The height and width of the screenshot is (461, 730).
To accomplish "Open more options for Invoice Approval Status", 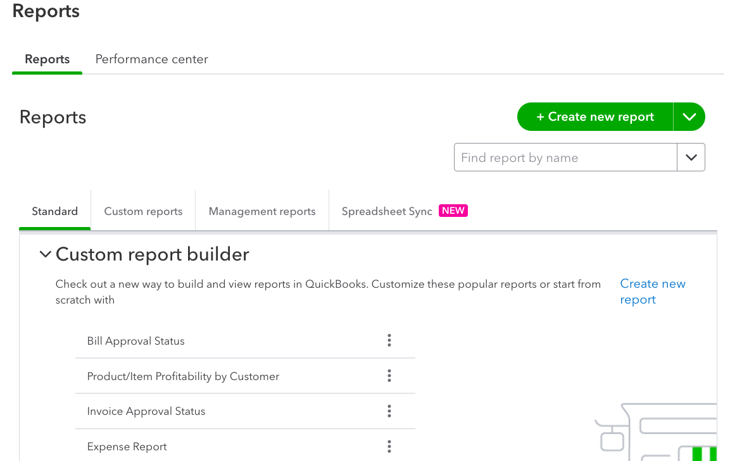I will [389, 411].
